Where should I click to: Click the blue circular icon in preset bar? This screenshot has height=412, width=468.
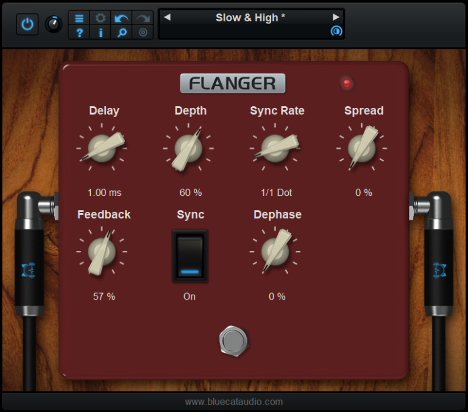click(x=336, y=31)
